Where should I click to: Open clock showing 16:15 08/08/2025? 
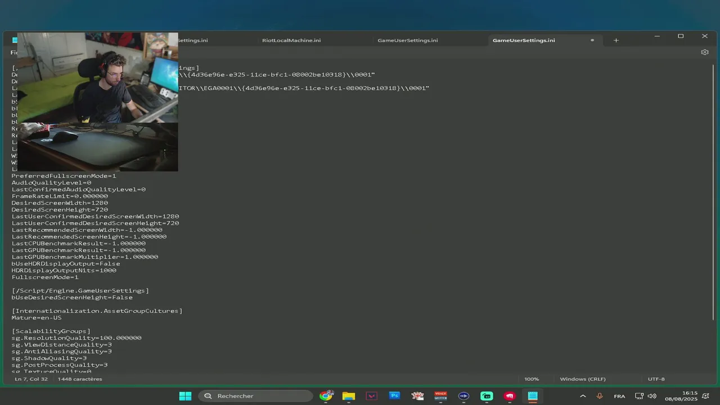682,396
